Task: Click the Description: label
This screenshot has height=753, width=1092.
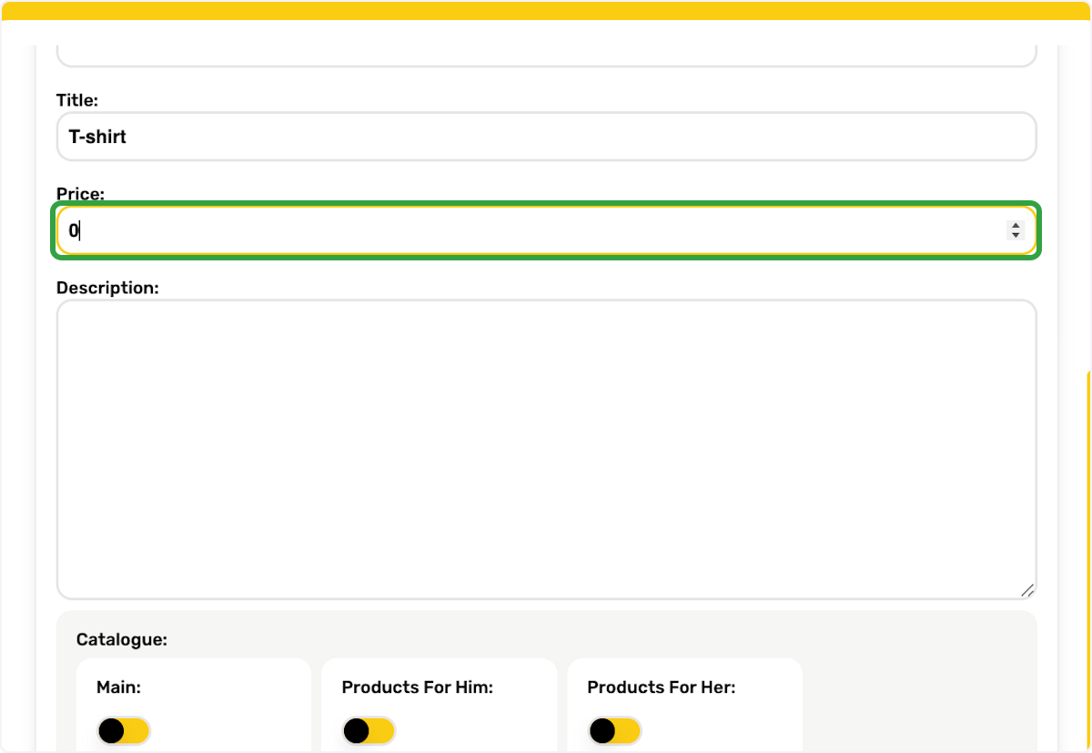Action: 107,288
